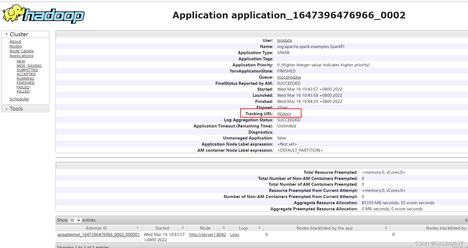468x248 pixels.
Task: Open Node Labels link
Action: point(22,51)
